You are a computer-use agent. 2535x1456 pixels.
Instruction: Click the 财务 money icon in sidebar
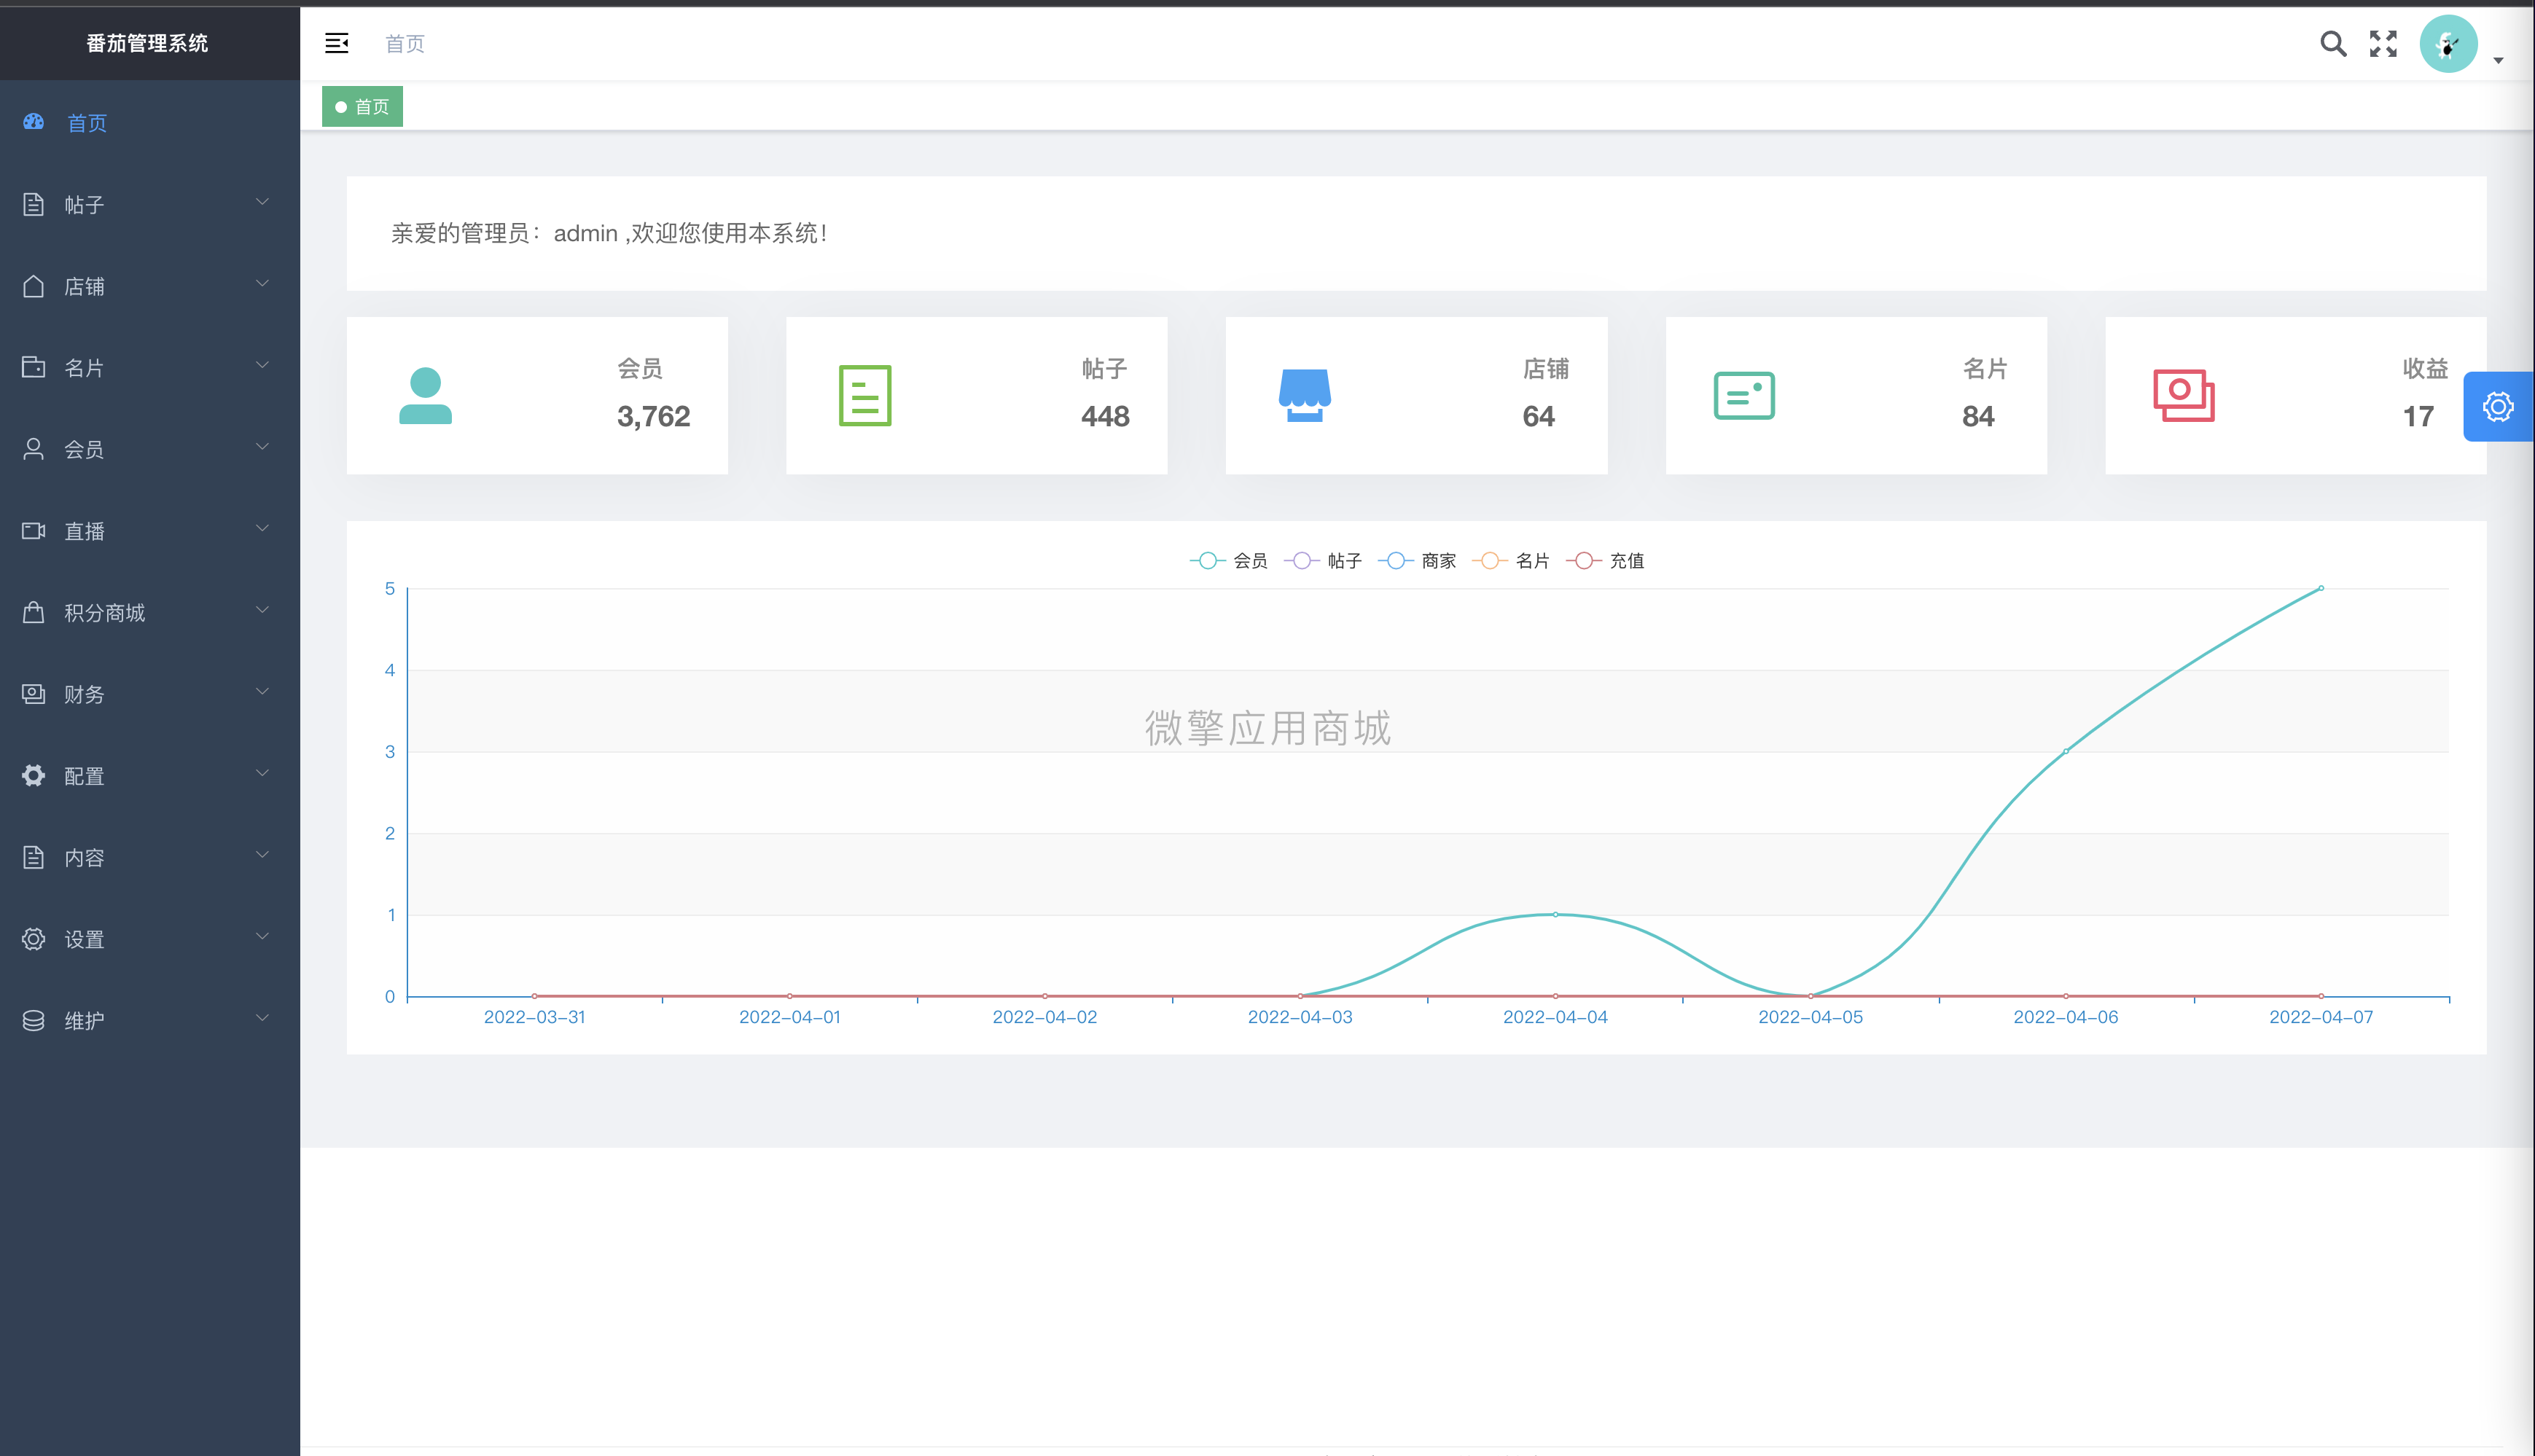click(34, 694)
